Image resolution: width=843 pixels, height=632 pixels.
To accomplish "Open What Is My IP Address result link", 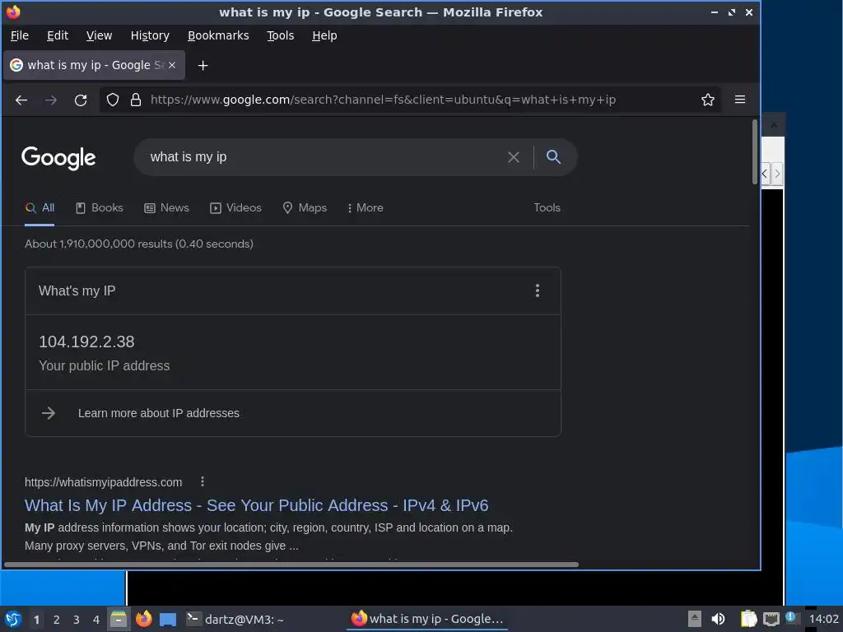I will point(257,506).
